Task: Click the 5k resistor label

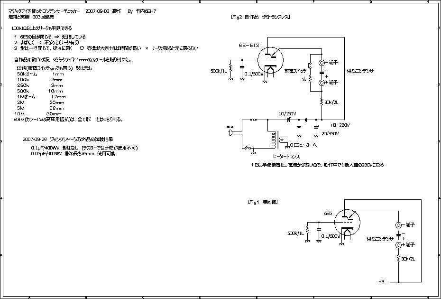Action: [304, 80]
